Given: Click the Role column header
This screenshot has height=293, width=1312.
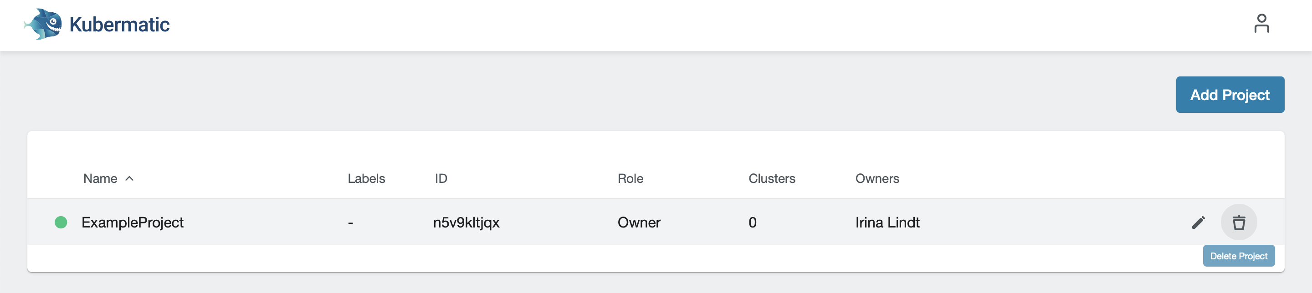Looking at the screenshot, I should pyautogui.click(x=630, y=178).
